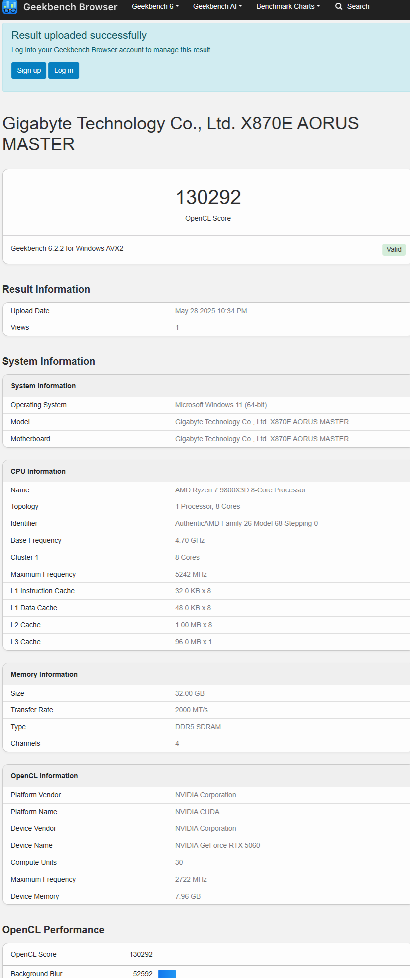This screenshot has height=978, width=410.
Task: Click the page title X870E AORUS MASTER
Action: tap(181, 133)
